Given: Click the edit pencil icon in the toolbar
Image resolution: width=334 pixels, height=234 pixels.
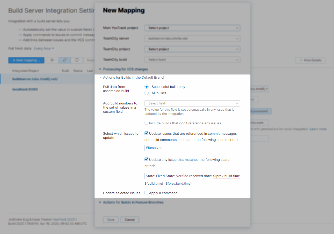Looking at the screenshot, I should [64, 60].
